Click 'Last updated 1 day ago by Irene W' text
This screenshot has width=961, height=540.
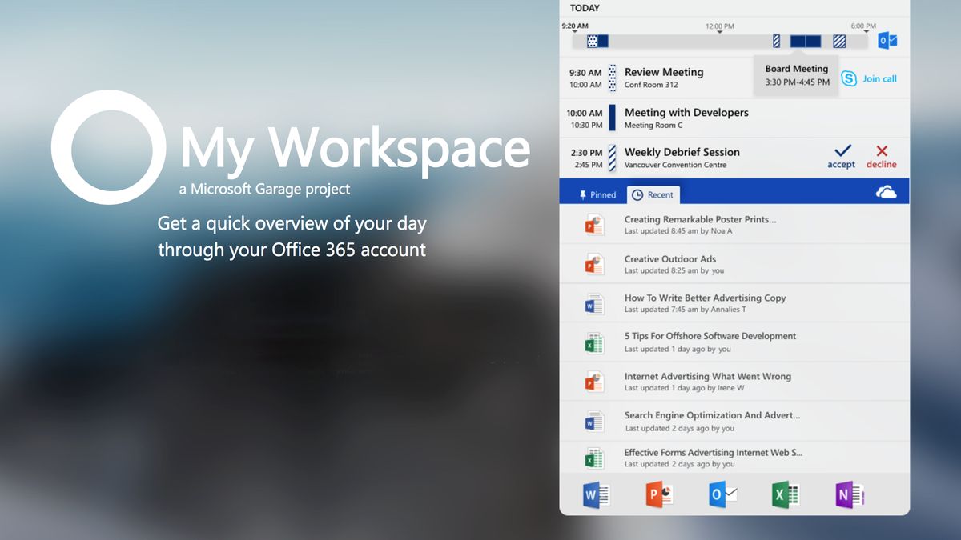click(684, 388)
